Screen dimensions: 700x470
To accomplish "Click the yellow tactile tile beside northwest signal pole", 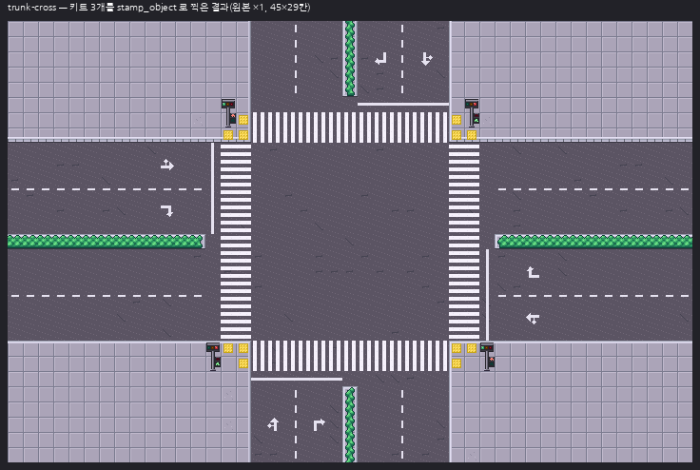I will click(243, 120).
